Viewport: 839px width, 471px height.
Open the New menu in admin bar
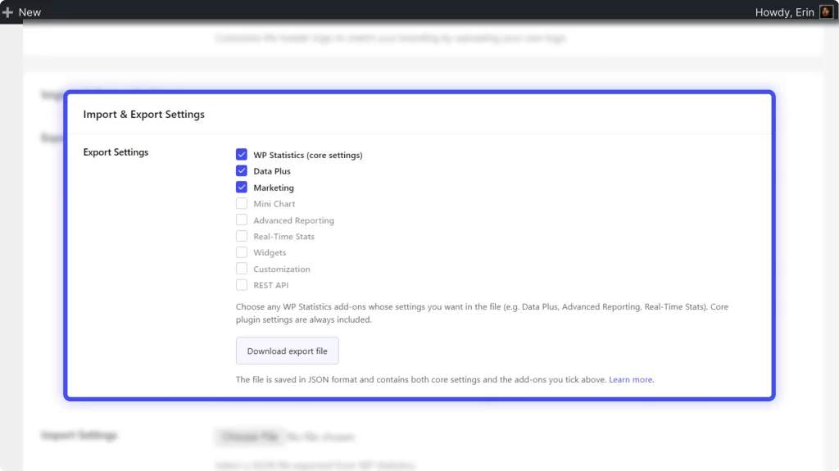(x=21, y=12)
